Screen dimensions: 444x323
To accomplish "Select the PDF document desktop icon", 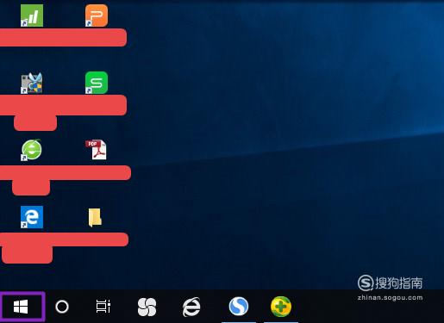I will 96,150.
